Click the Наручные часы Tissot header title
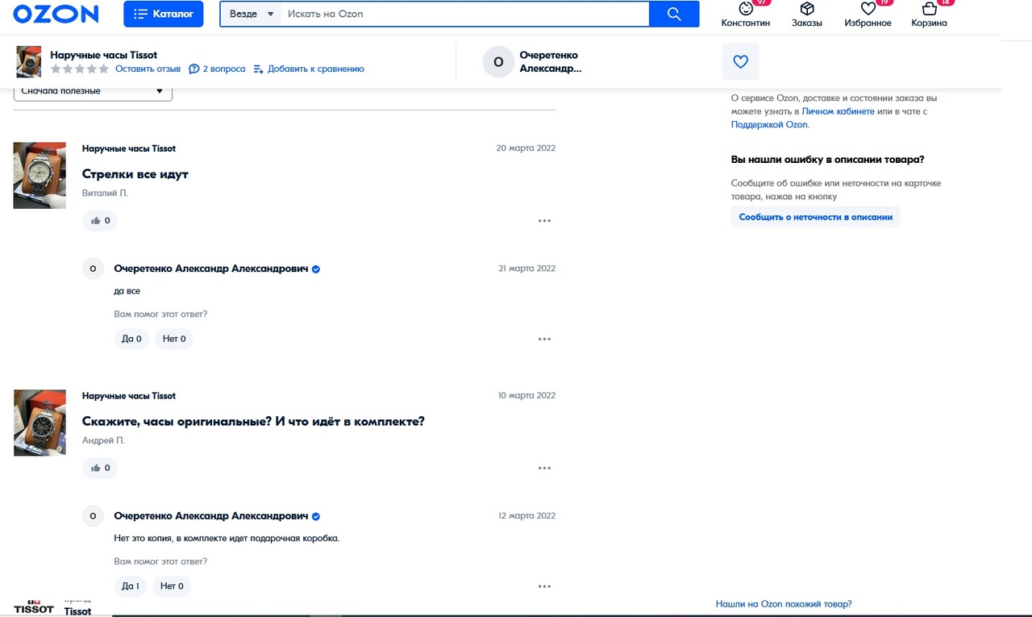This screenshot has width=1032, height=617. [104, 55]
